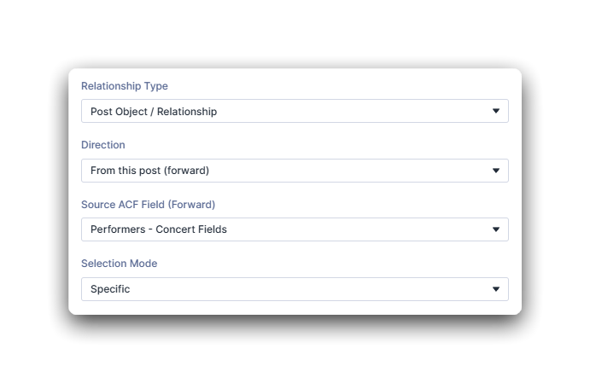
Task: Expand the Selection Mode select box
Action: tap(295, 289)
